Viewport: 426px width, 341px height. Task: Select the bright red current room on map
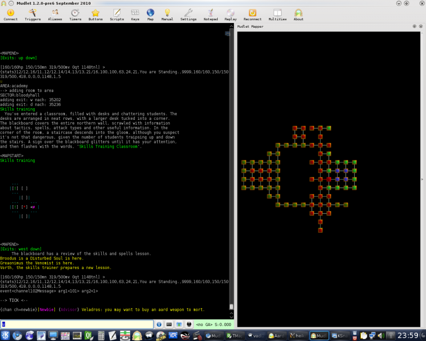tap(329, 179)
